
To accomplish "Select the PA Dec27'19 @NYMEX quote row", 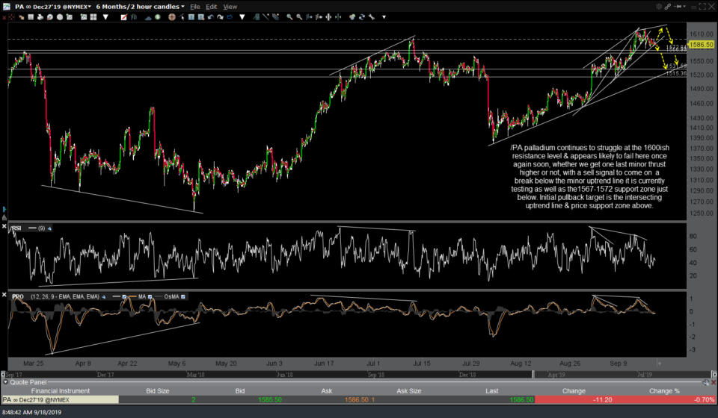I will [x=59, y=399].
